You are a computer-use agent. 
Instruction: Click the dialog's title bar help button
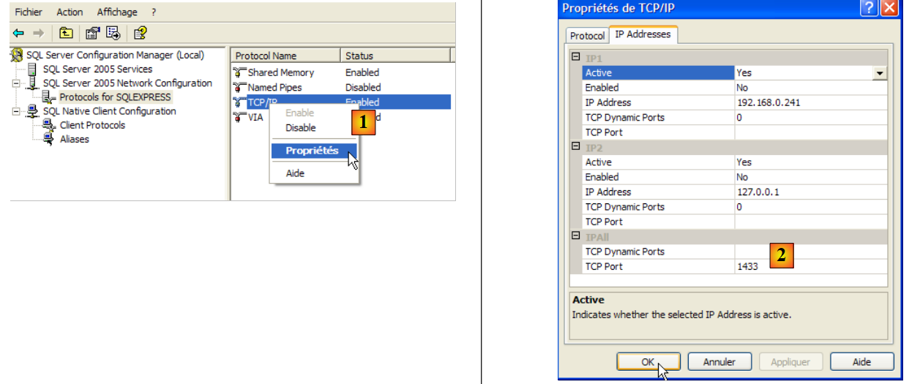pyautogui.click(x=868, y=8)
